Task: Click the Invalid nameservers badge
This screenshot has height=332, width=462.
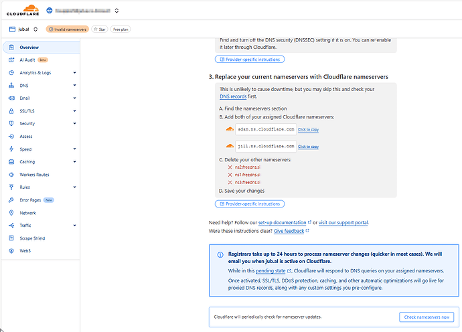Action: (67, 29)
